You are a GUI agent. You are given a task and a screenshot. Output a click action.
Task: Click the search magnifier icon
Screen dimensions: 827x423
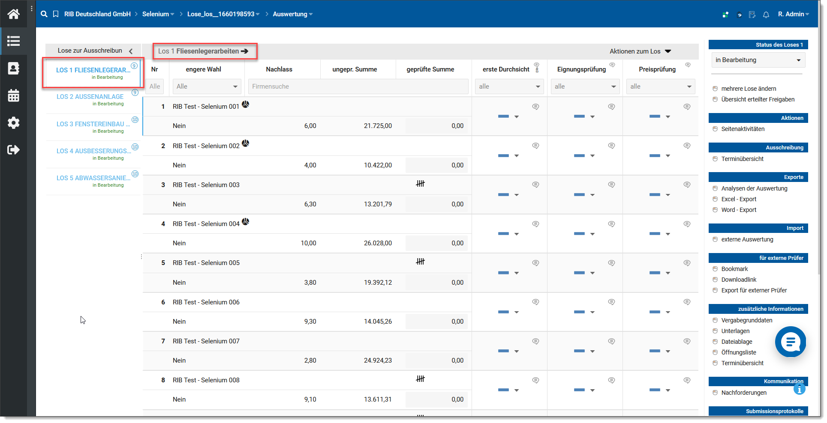click(44, 14)
